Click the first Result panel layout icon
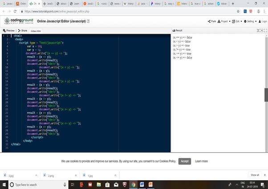Image resolution: width=268 pixels, height=189 pixels. pos(258,31)
